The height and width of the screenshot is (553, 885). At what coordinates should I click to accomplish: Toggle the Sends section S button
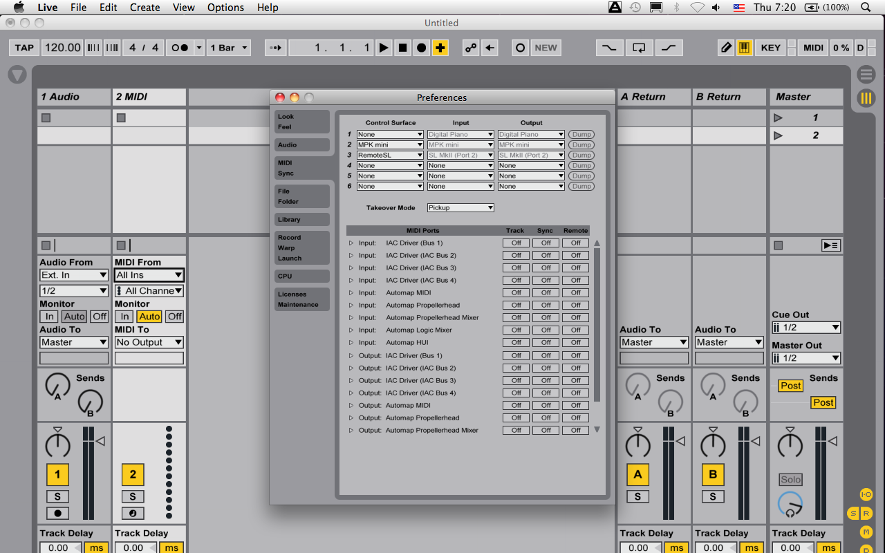tap(853, 513)
